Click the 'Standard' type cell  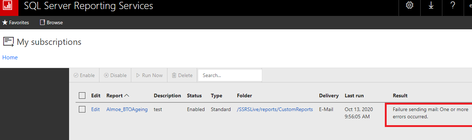coord(221,109)
